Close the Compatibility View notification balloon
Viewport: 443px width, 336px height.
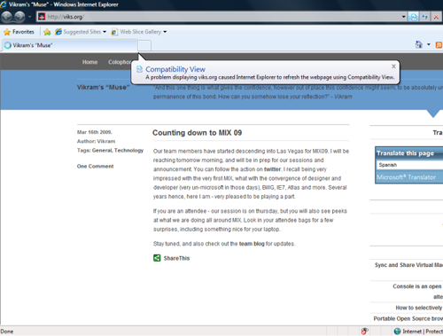[x=393, y=66]
